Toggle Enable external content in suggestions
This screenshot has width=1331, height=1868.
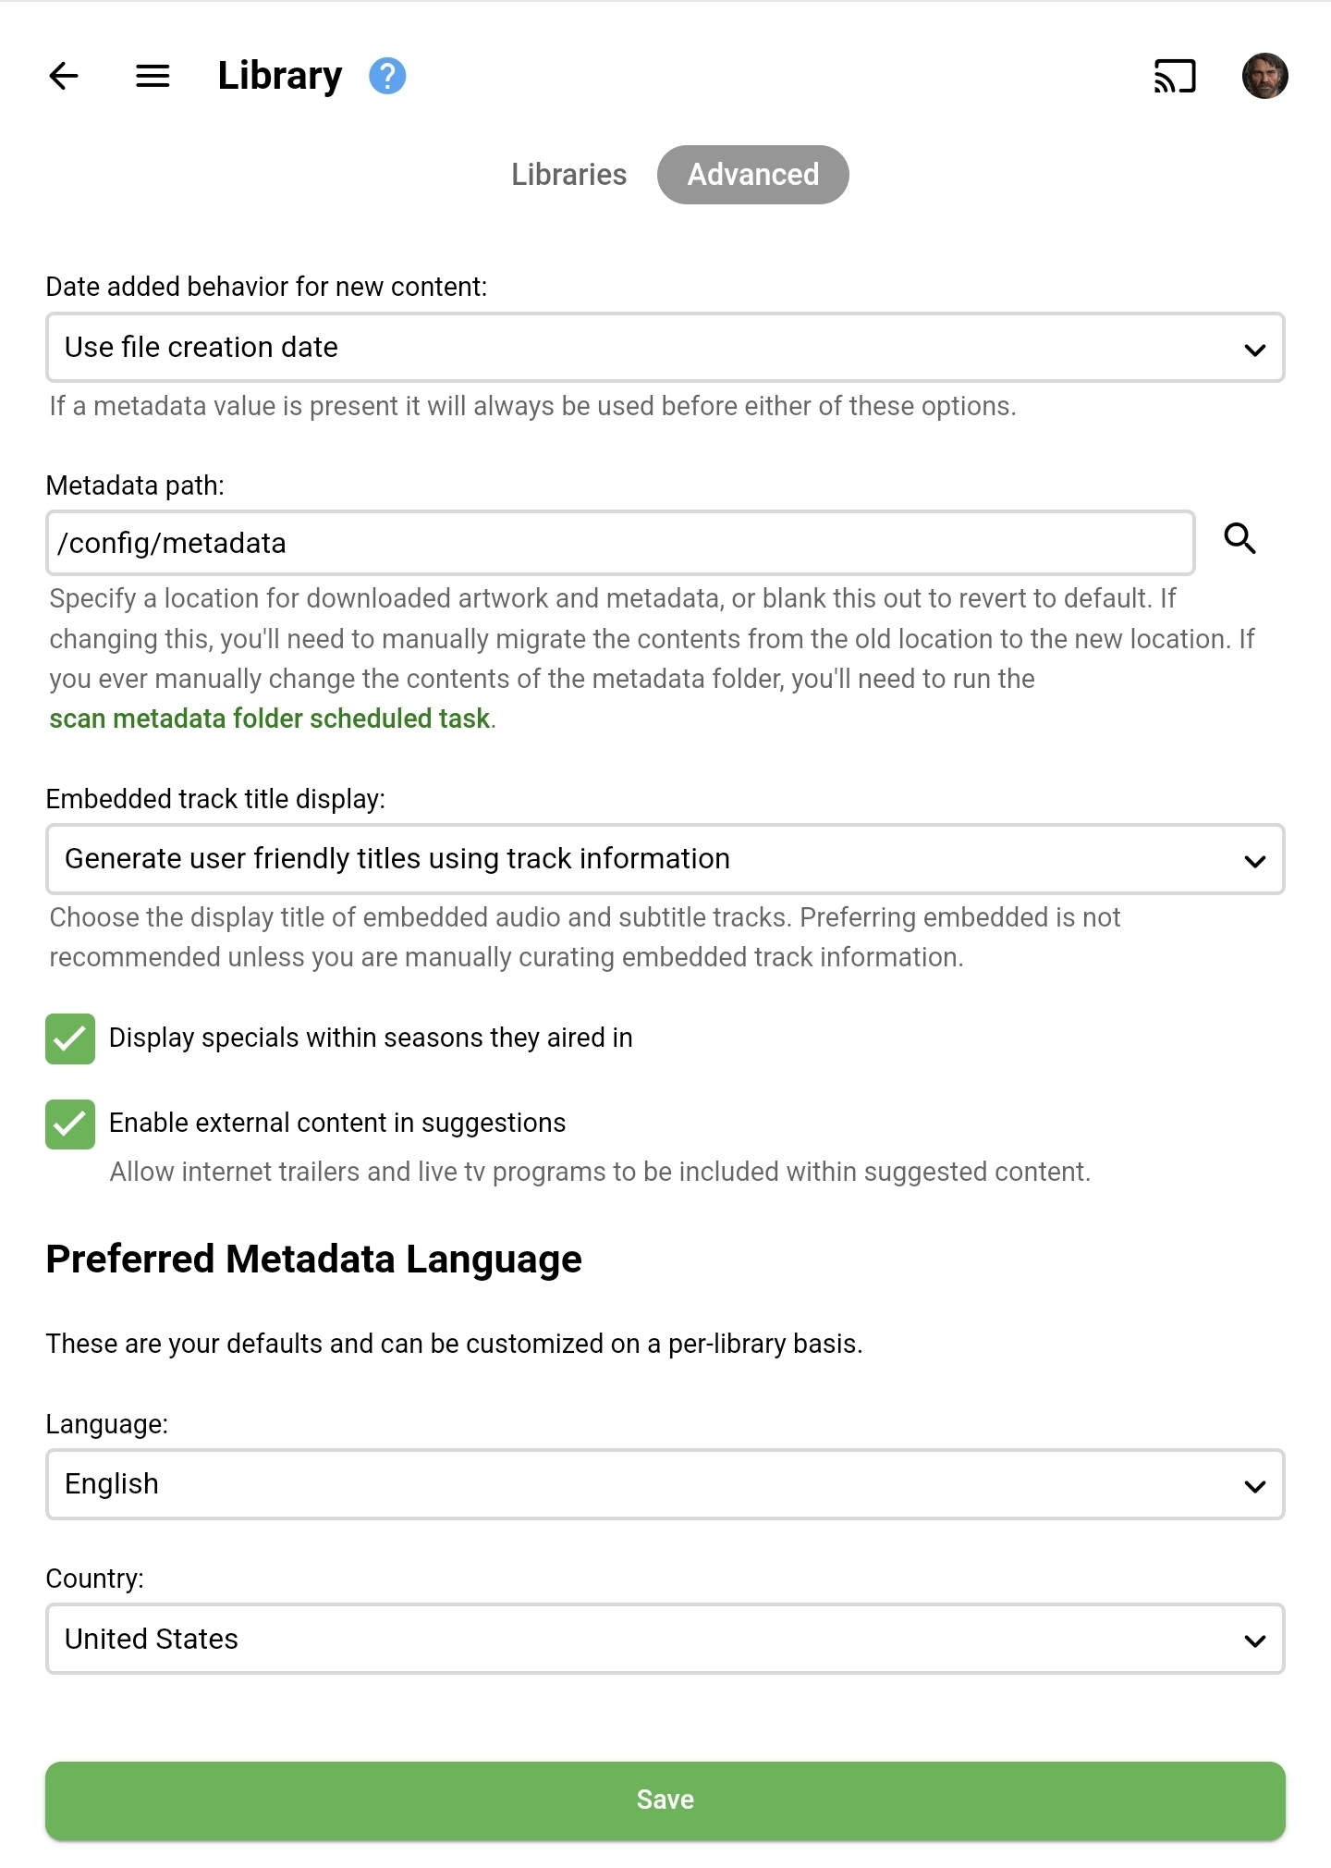[70, 1124]
